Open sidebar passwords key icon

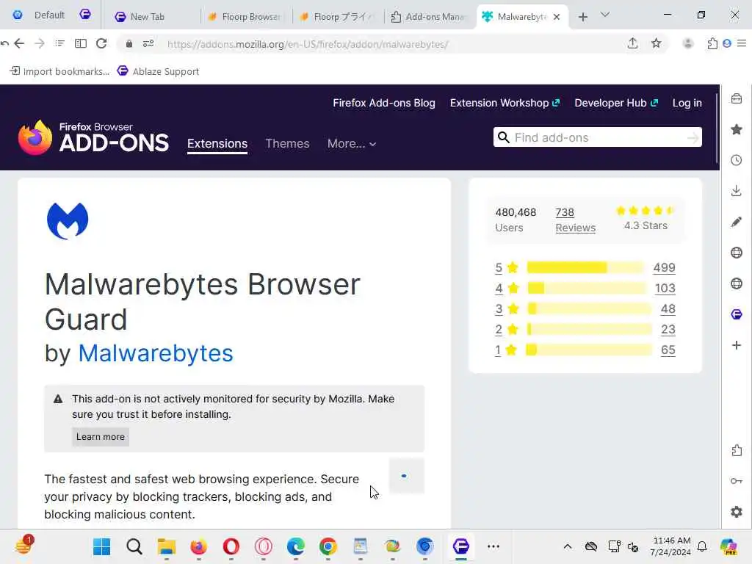737,481
